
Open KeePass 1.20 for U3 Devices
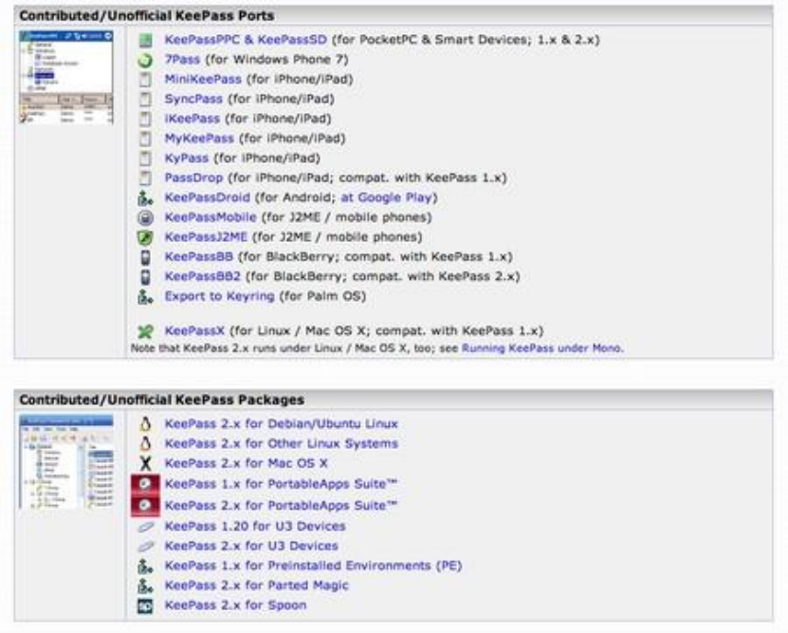pos(255,526)
